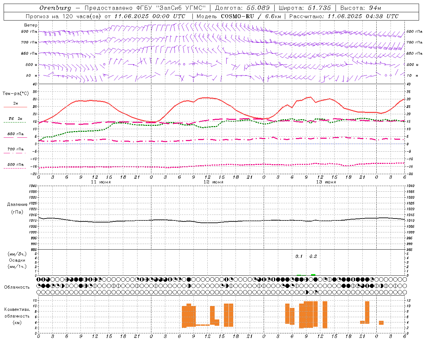Click the '(мм/3ч.)' precipitation unit label
This screenshot has width=424, height=339.
coord(17,254)
